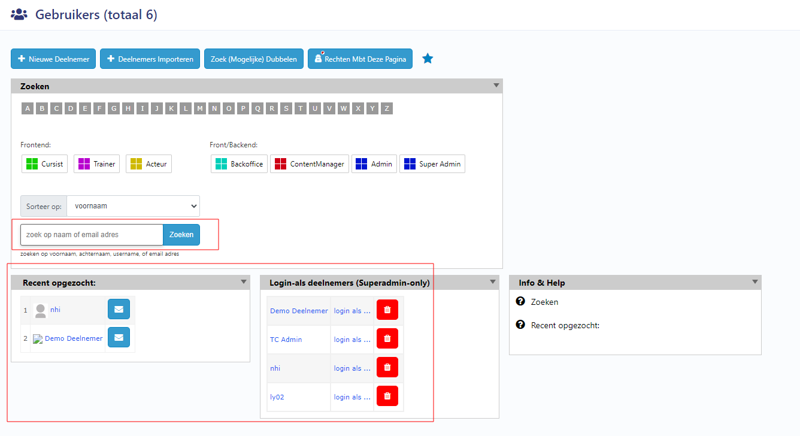
Task: Click the Nieuwe Deelnemer button
Action: click(53, 59)
